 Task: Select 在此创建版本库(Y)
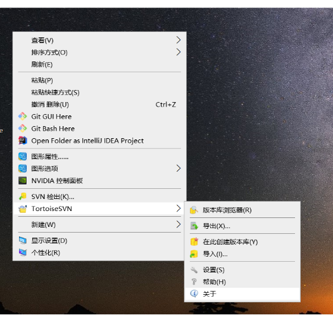point(242,242)
